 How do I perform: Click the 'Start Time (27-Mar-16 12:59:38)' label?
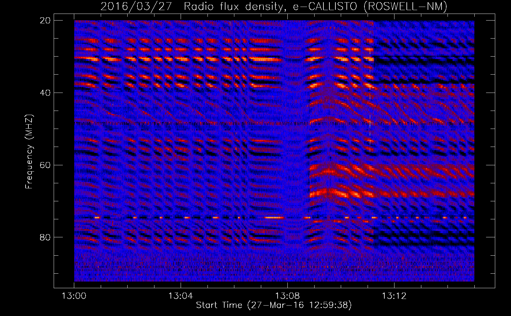click(x=274, y=305)
